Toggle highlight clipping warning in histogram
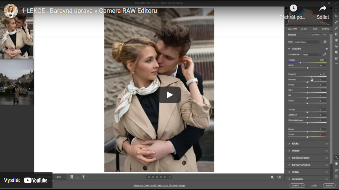 click(331, 8)
